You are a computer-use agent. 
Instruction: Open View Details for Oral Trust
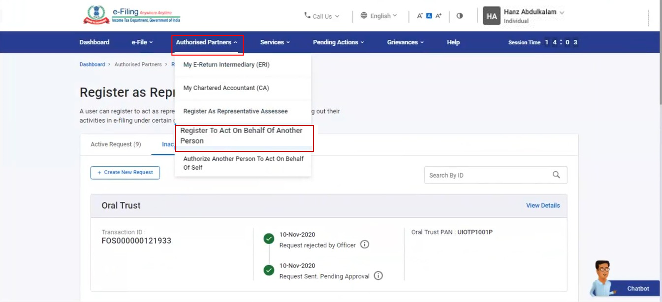coord(543,205)
